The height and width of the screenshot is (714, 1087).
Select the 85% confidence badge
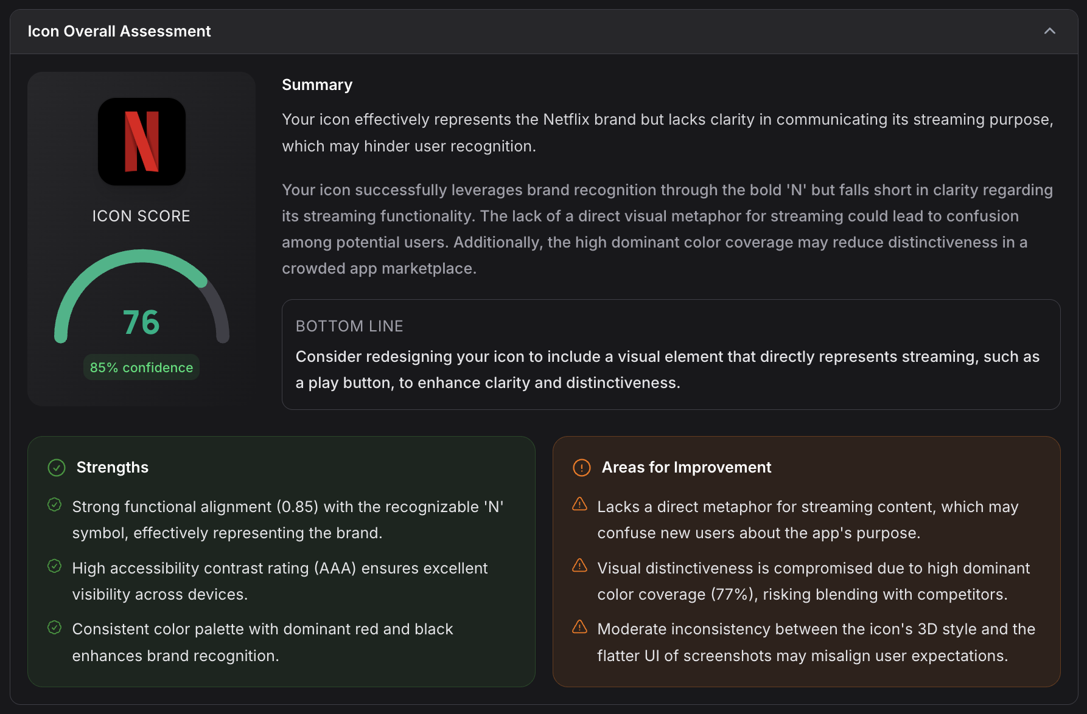(x=141, y=367)
